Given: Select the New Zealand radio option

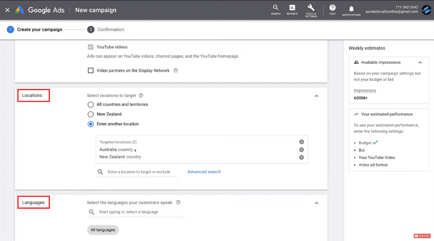Looking at the screenshot, I should tap(91, 114).
